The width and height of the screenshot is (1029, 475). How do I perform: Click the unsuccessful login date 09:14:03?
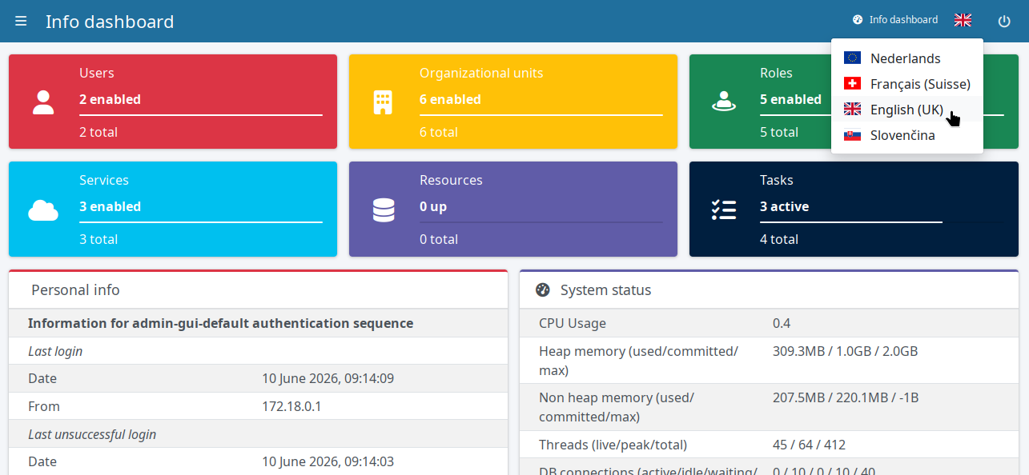328,461
